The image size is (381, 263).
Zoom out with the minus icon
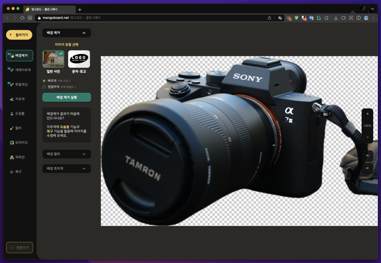368,137
